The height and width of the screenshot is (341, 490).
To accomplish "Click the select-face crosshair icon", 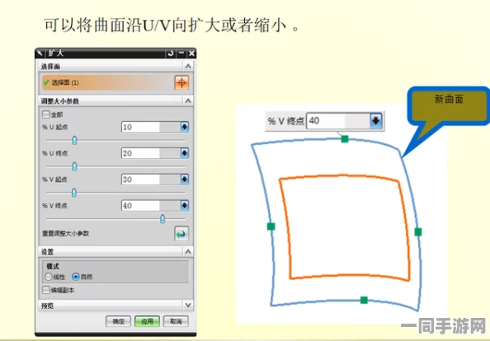I will (x=181, y=82).
